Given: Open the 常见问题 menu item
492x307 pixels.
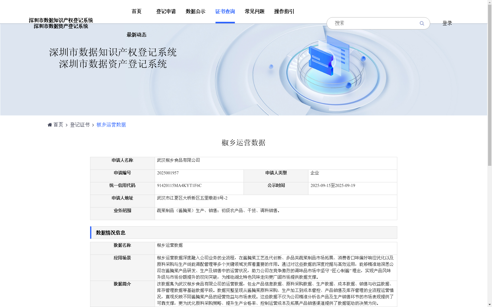Looking at the screenshot, I should click(255, 11).
